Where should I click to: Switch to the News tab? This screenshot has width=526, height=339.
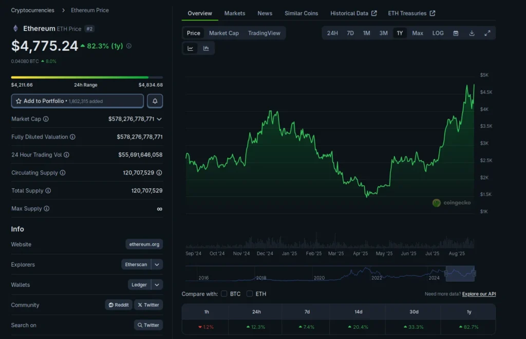click(x=265, y=13)
